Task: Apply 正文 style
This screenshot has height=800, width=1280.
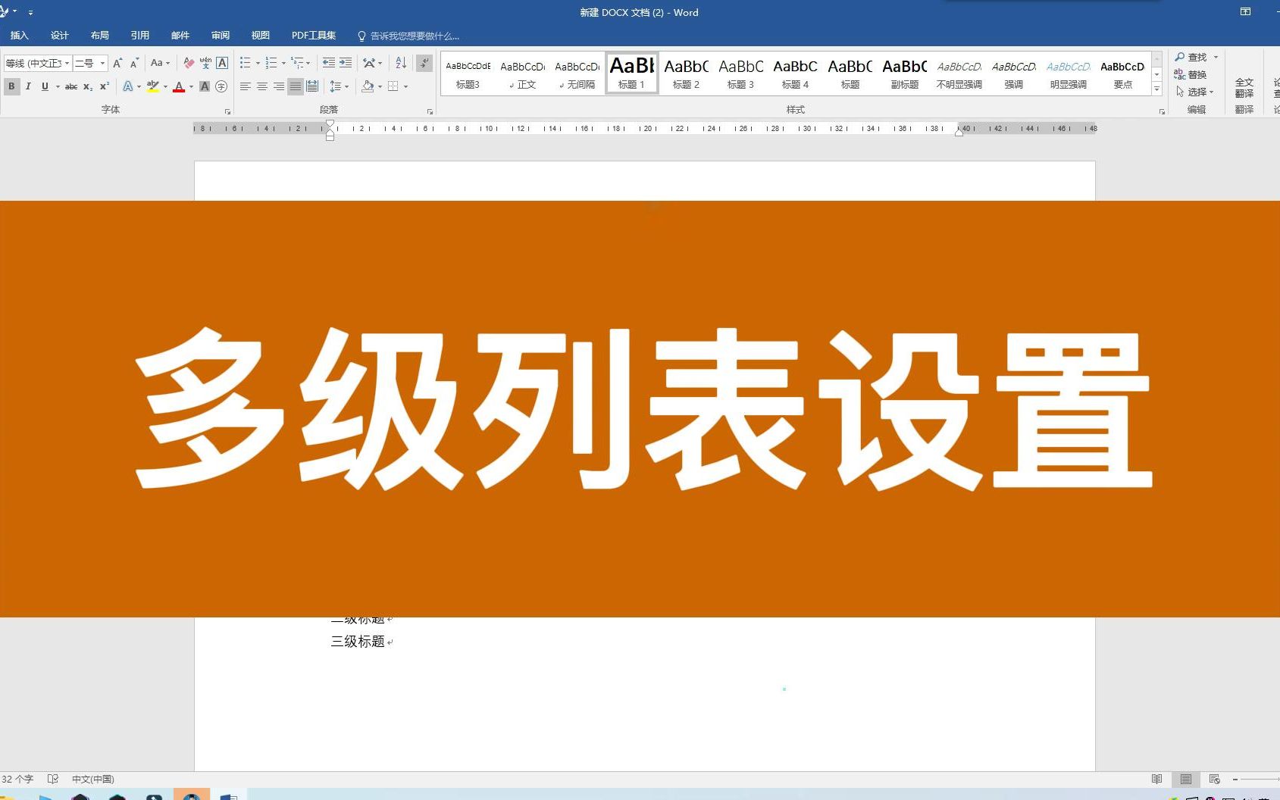Action: point(522,73)
